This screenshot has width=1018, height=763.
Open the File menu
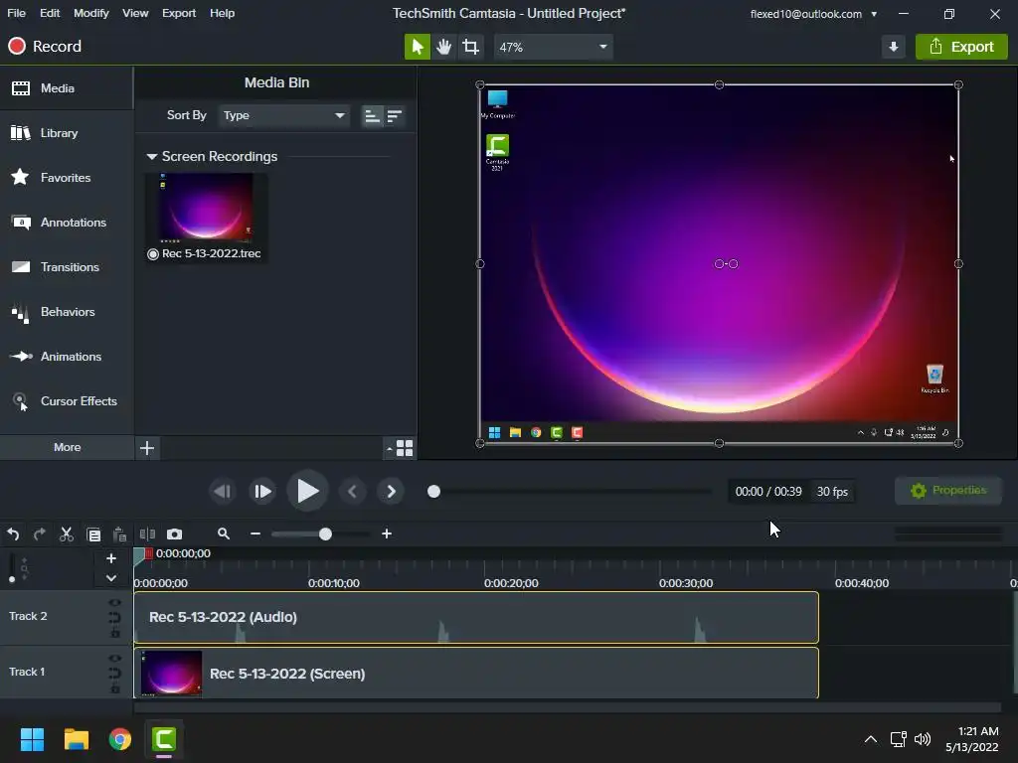pos(16,13)
